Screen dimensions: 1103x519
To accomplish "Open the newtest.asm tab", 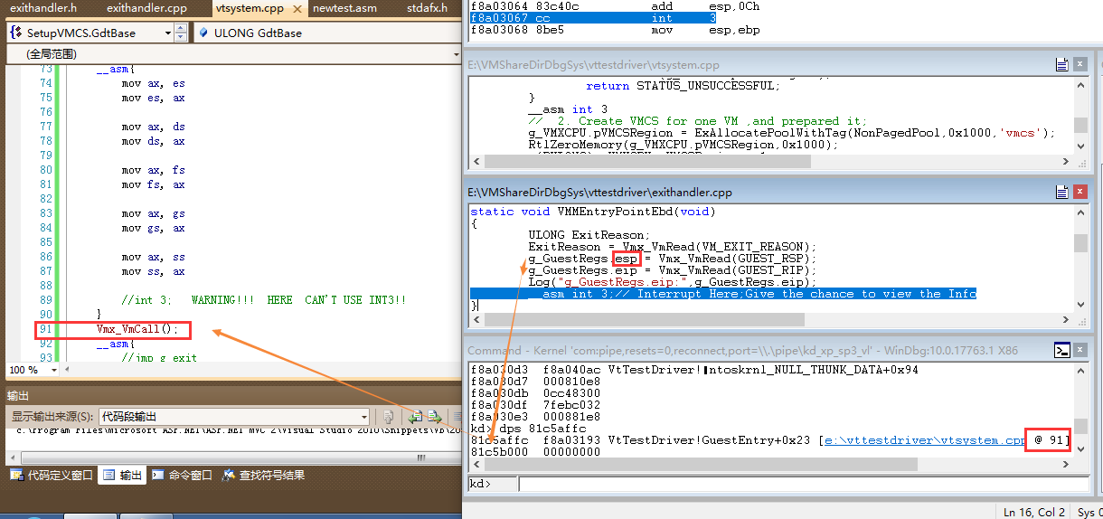I will click(344, 8).
